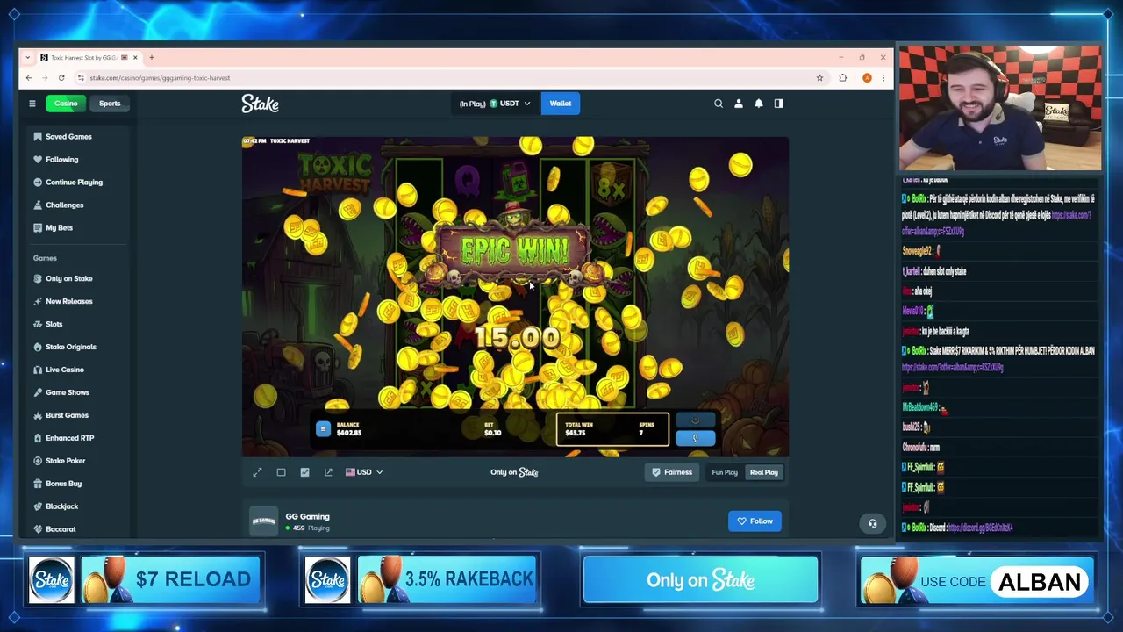Screen dimensions: 1123x632
Task: Open game in popout window icon
Action: [x=328, y=472]
